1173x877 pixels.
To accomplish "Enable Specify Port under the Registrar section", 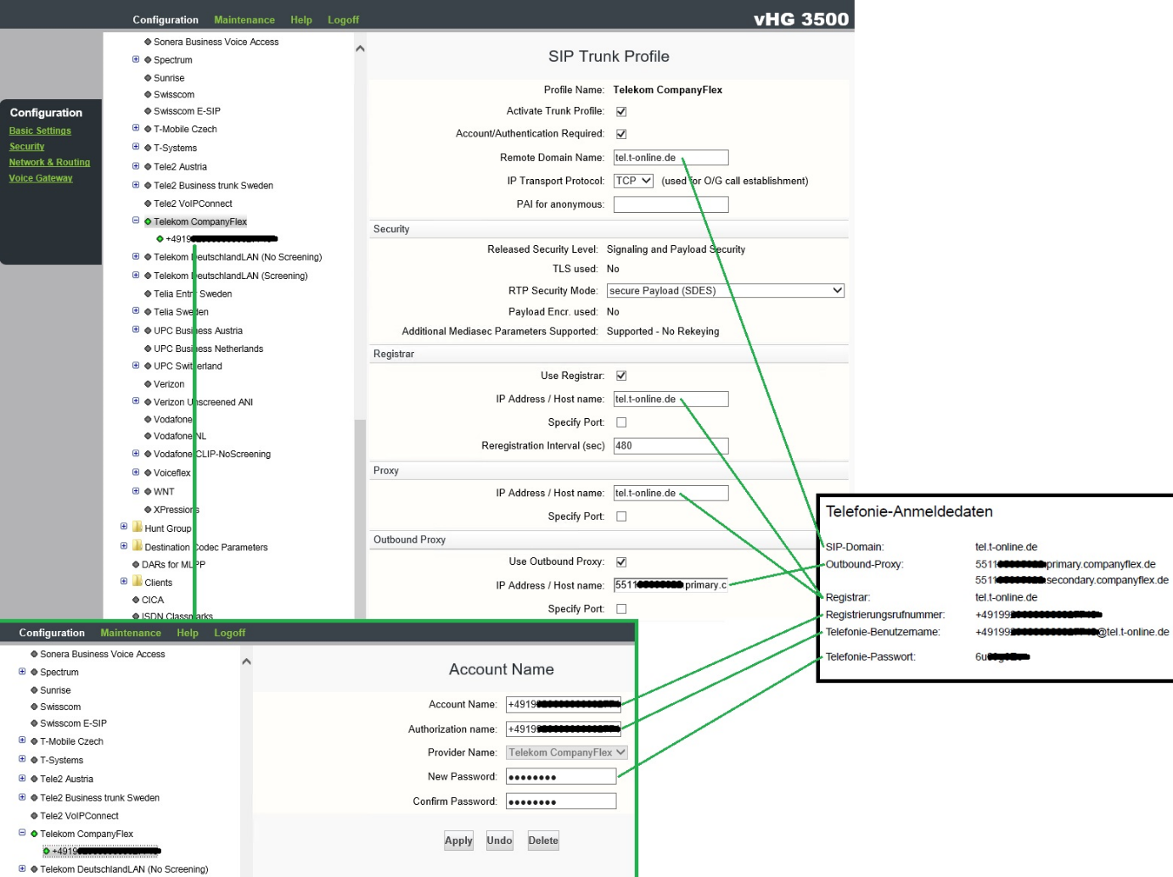I will coord(621,422).
